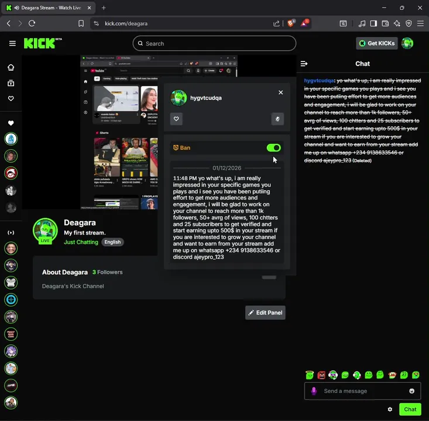Click the purple microphone icon in chat input
429x421 pixels.
click(314, 391)
